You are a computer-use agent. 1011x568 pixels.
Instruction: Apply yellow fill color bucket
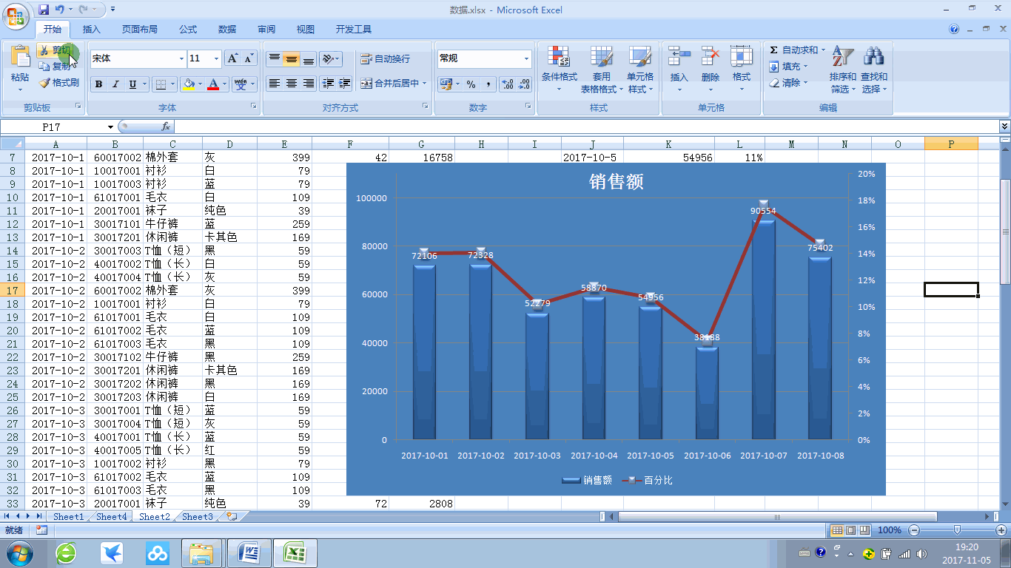(189, 84)
